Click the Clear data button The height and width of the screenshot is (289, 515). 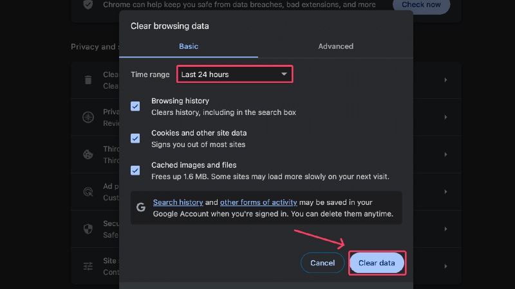coord(377,263)
